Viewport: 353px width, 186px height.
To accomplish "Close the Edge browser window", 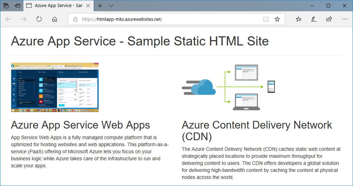I will click(345, 6).
